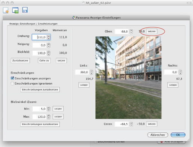Click the current Rechts value 67,3

tap(179, 79)
